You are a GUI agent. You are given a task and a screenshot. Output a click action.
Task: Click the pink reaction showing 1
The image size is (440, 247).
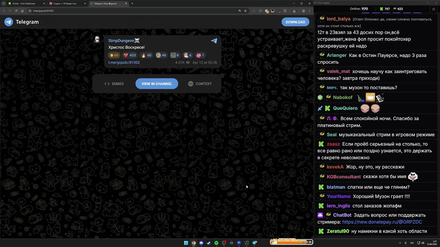[x=200, y=55]
